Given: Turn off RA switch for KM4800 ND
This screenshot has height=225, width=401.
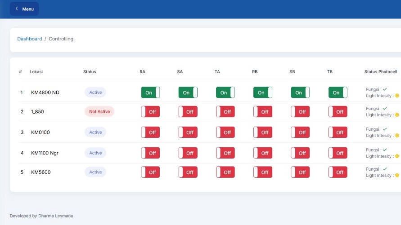Looking at the screenshot, I should click(150, 93).
